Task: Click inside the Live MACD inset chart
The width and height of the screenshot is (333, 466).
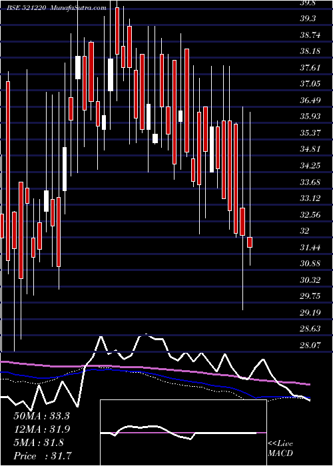Action: click(x=183, y=433)
